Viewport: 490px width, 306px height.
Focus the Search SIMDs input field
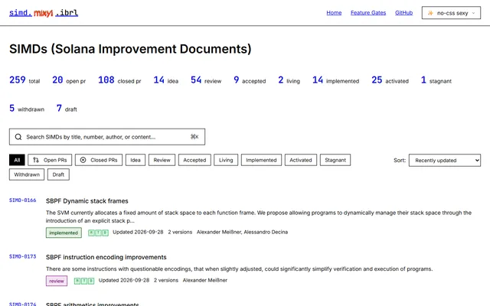click(107, 137)
